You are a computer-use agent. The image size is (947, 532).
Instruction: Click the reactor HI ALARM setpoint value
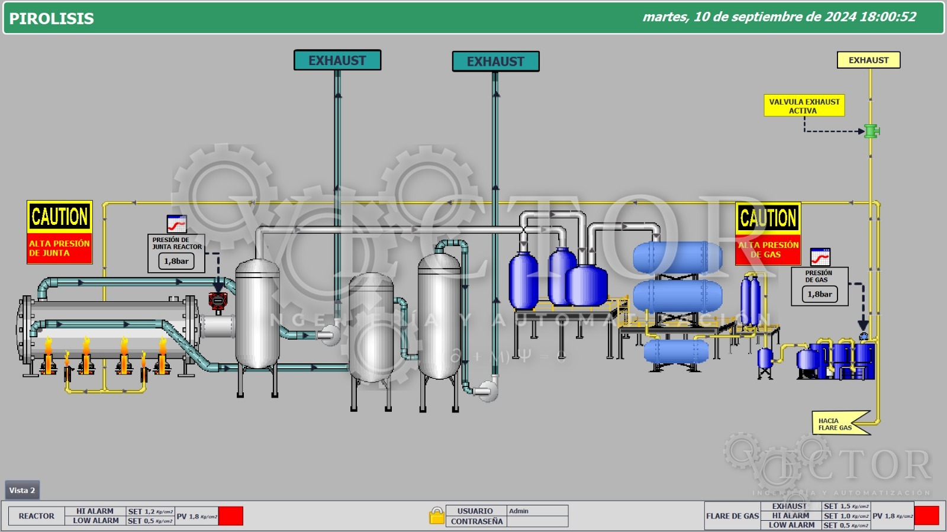[150, 511]
